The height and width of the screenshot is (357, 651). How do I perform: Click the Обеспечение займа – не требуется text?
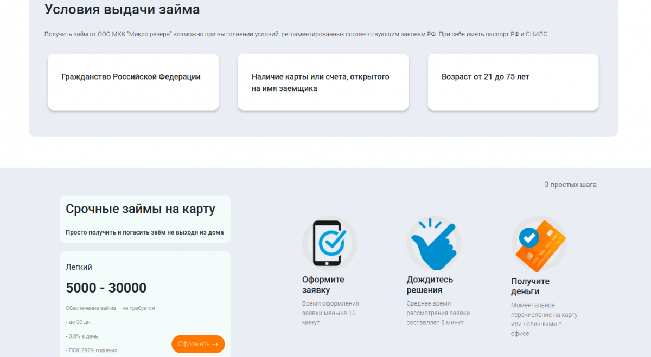pyautogui.click(x=110, y=308)
